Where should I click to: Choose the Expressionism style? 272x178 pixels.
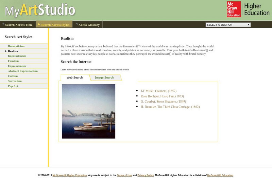pos(17,66)
